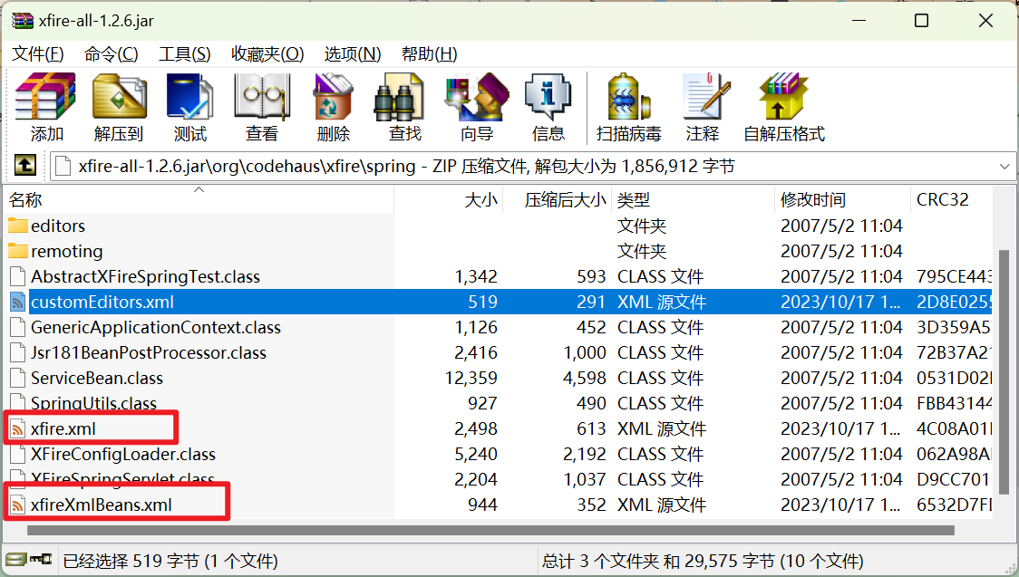Expand the address path dropdown arrow

pyautogui.click(x=1004, y=167)
